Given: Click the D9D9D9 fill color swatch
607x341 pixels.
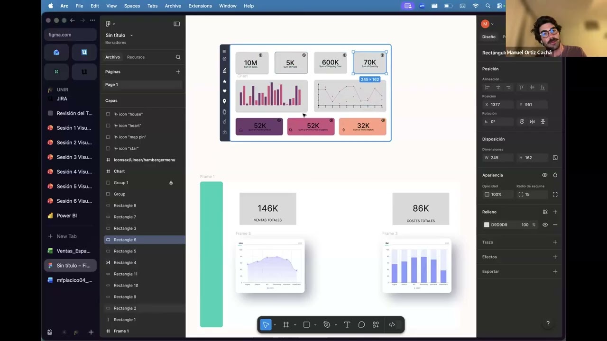Looking at the screenshot, I should (487, 225).
